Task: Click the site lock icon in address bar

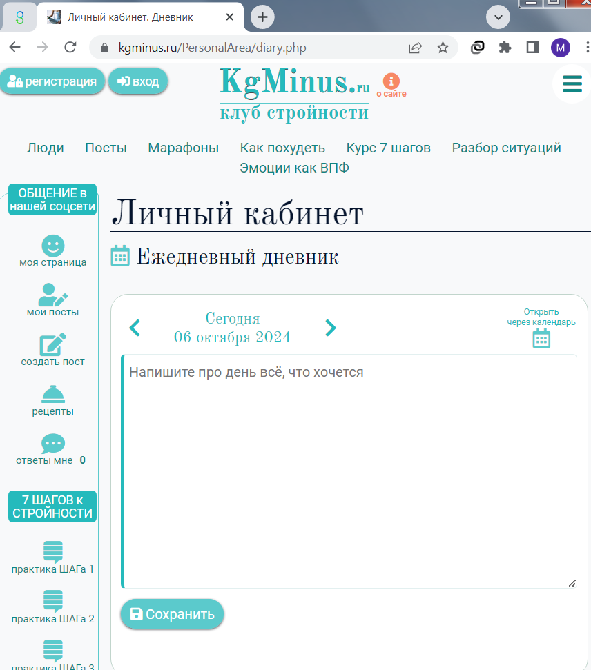Action: [104, 48]
